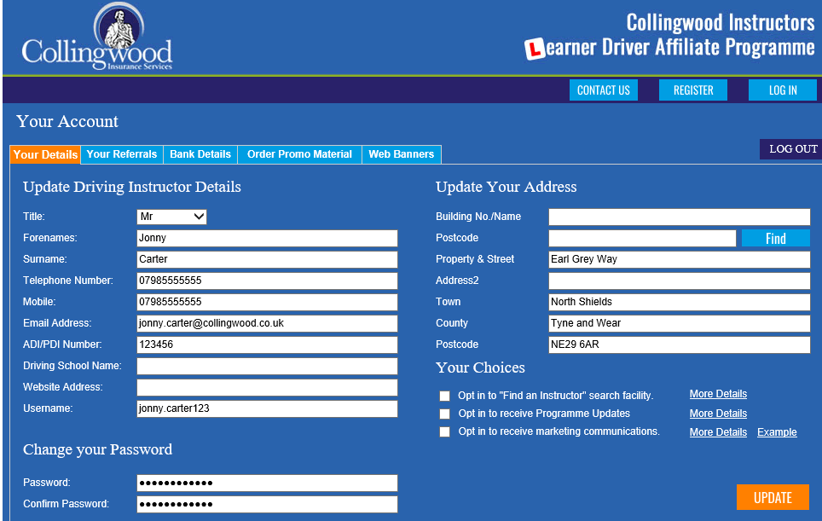Click the orange UPDATE button

pyautogui.click(x=773, y=497)
